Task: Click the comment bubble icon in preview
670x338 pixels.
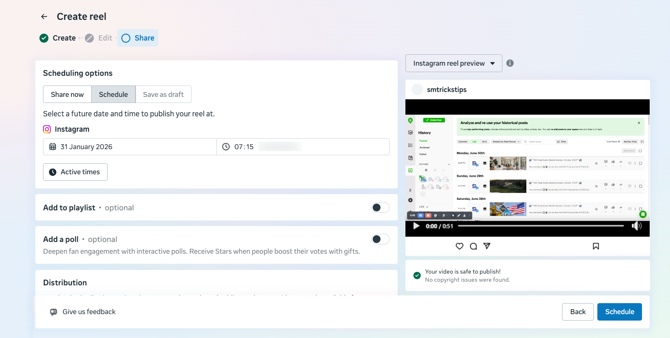Action: [x=473, y=246]
